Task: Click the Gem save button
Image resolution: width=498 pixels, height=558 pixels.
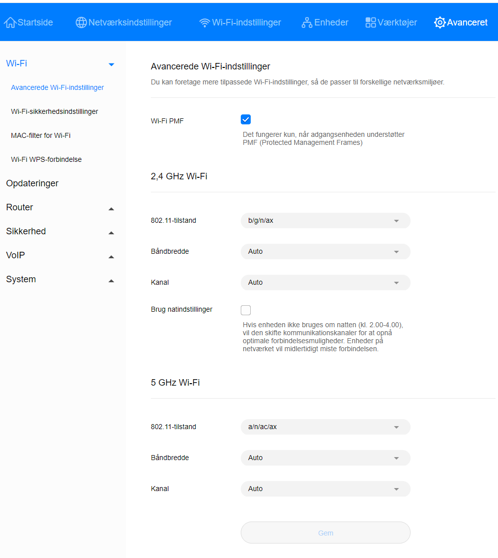Action: click(326, 533)
